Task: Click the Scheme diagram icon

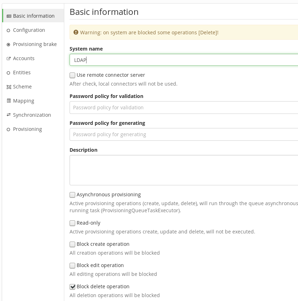Action: 9,87
